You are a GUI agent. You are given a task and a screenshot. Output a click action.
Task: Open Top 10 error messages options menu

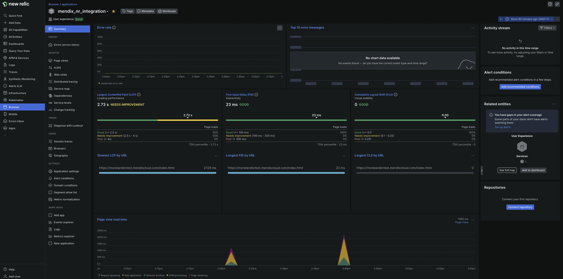[x=473, y=28]
